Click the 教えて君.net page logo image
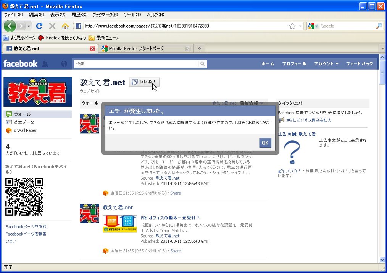The height and width of the screenshot is (273, 387). click(x=37, y=92)
